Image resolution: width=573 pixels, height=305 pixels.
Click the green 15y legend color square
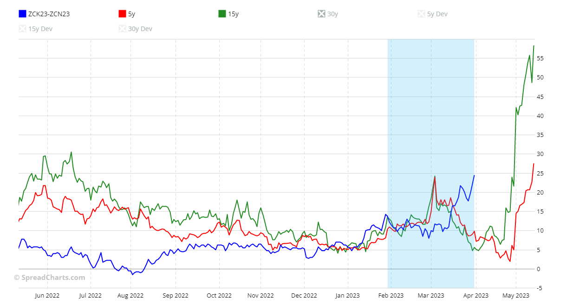click(222, 14)
